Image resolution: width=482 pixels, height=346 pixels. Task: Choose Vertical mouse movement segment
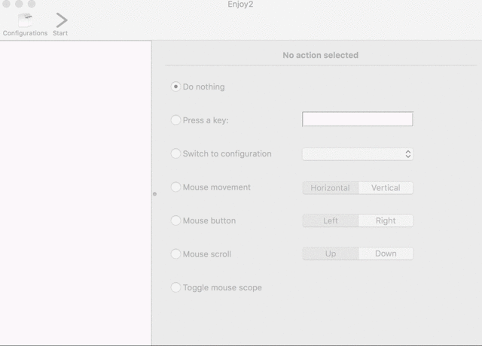[x=386, y=188]
